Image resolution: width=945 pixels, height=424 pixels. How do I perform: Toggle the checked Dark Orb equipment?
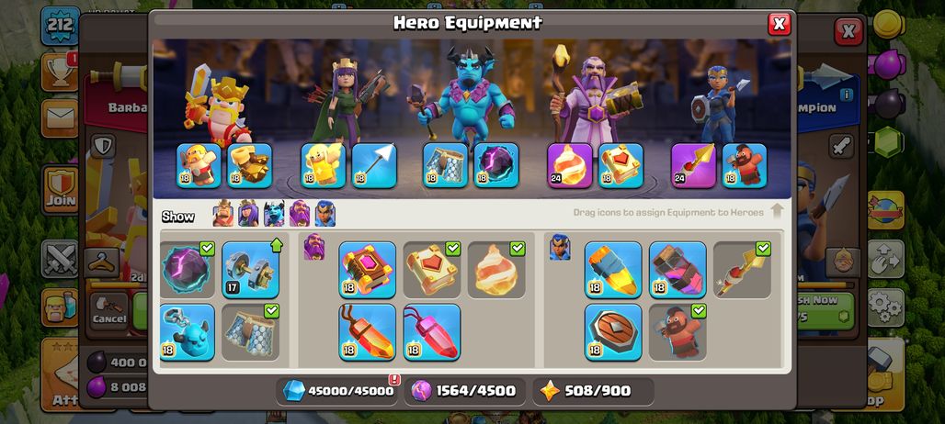coord(188,270)
